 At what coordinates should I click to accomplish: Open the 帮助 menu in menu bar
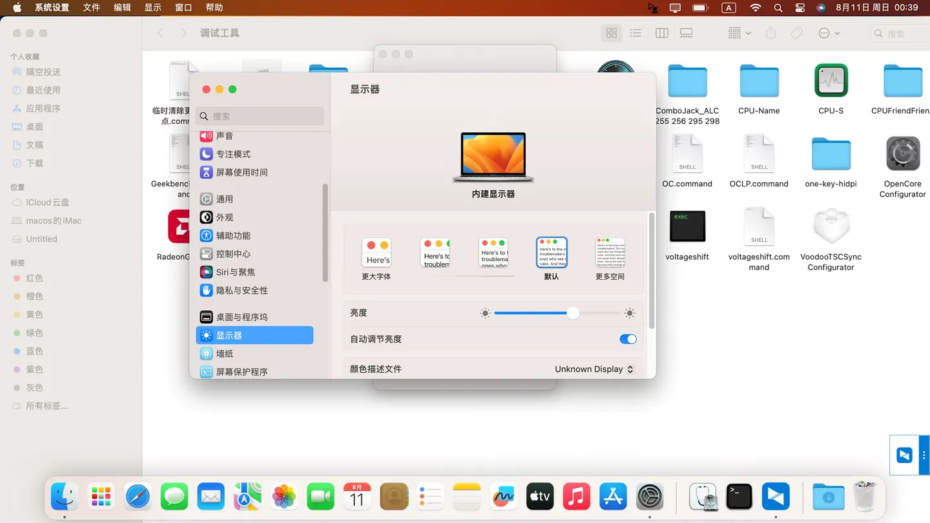click(215, 8)
